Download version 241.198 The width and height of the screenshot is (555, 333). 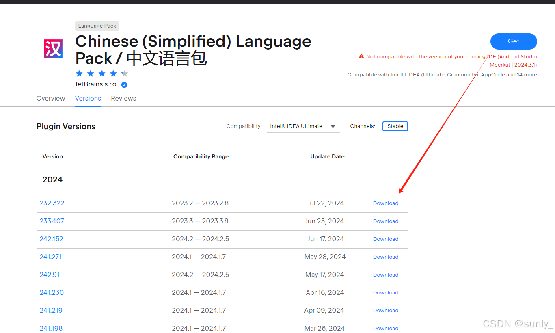tap(386, 329)
